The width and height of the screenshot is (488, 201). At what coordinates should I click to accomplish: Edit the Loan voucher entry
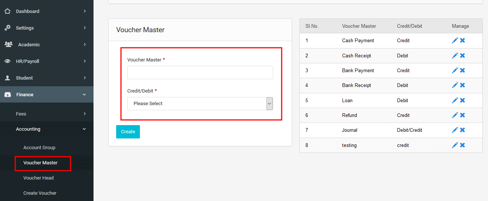tap(455, 100)
